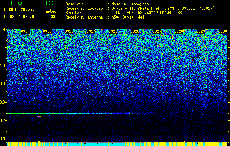230x146 pixels.
Task: Click the HROFFT 1.0.0 title text
Action: pos(29,3)
